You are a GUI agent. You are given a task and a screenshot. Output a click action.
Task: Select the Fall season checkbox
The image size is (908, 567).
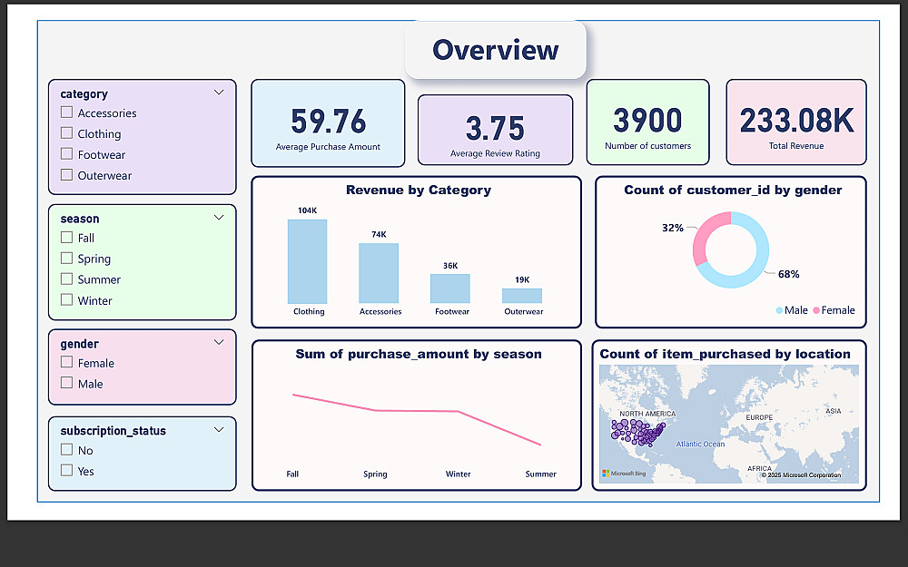[66, 237]
